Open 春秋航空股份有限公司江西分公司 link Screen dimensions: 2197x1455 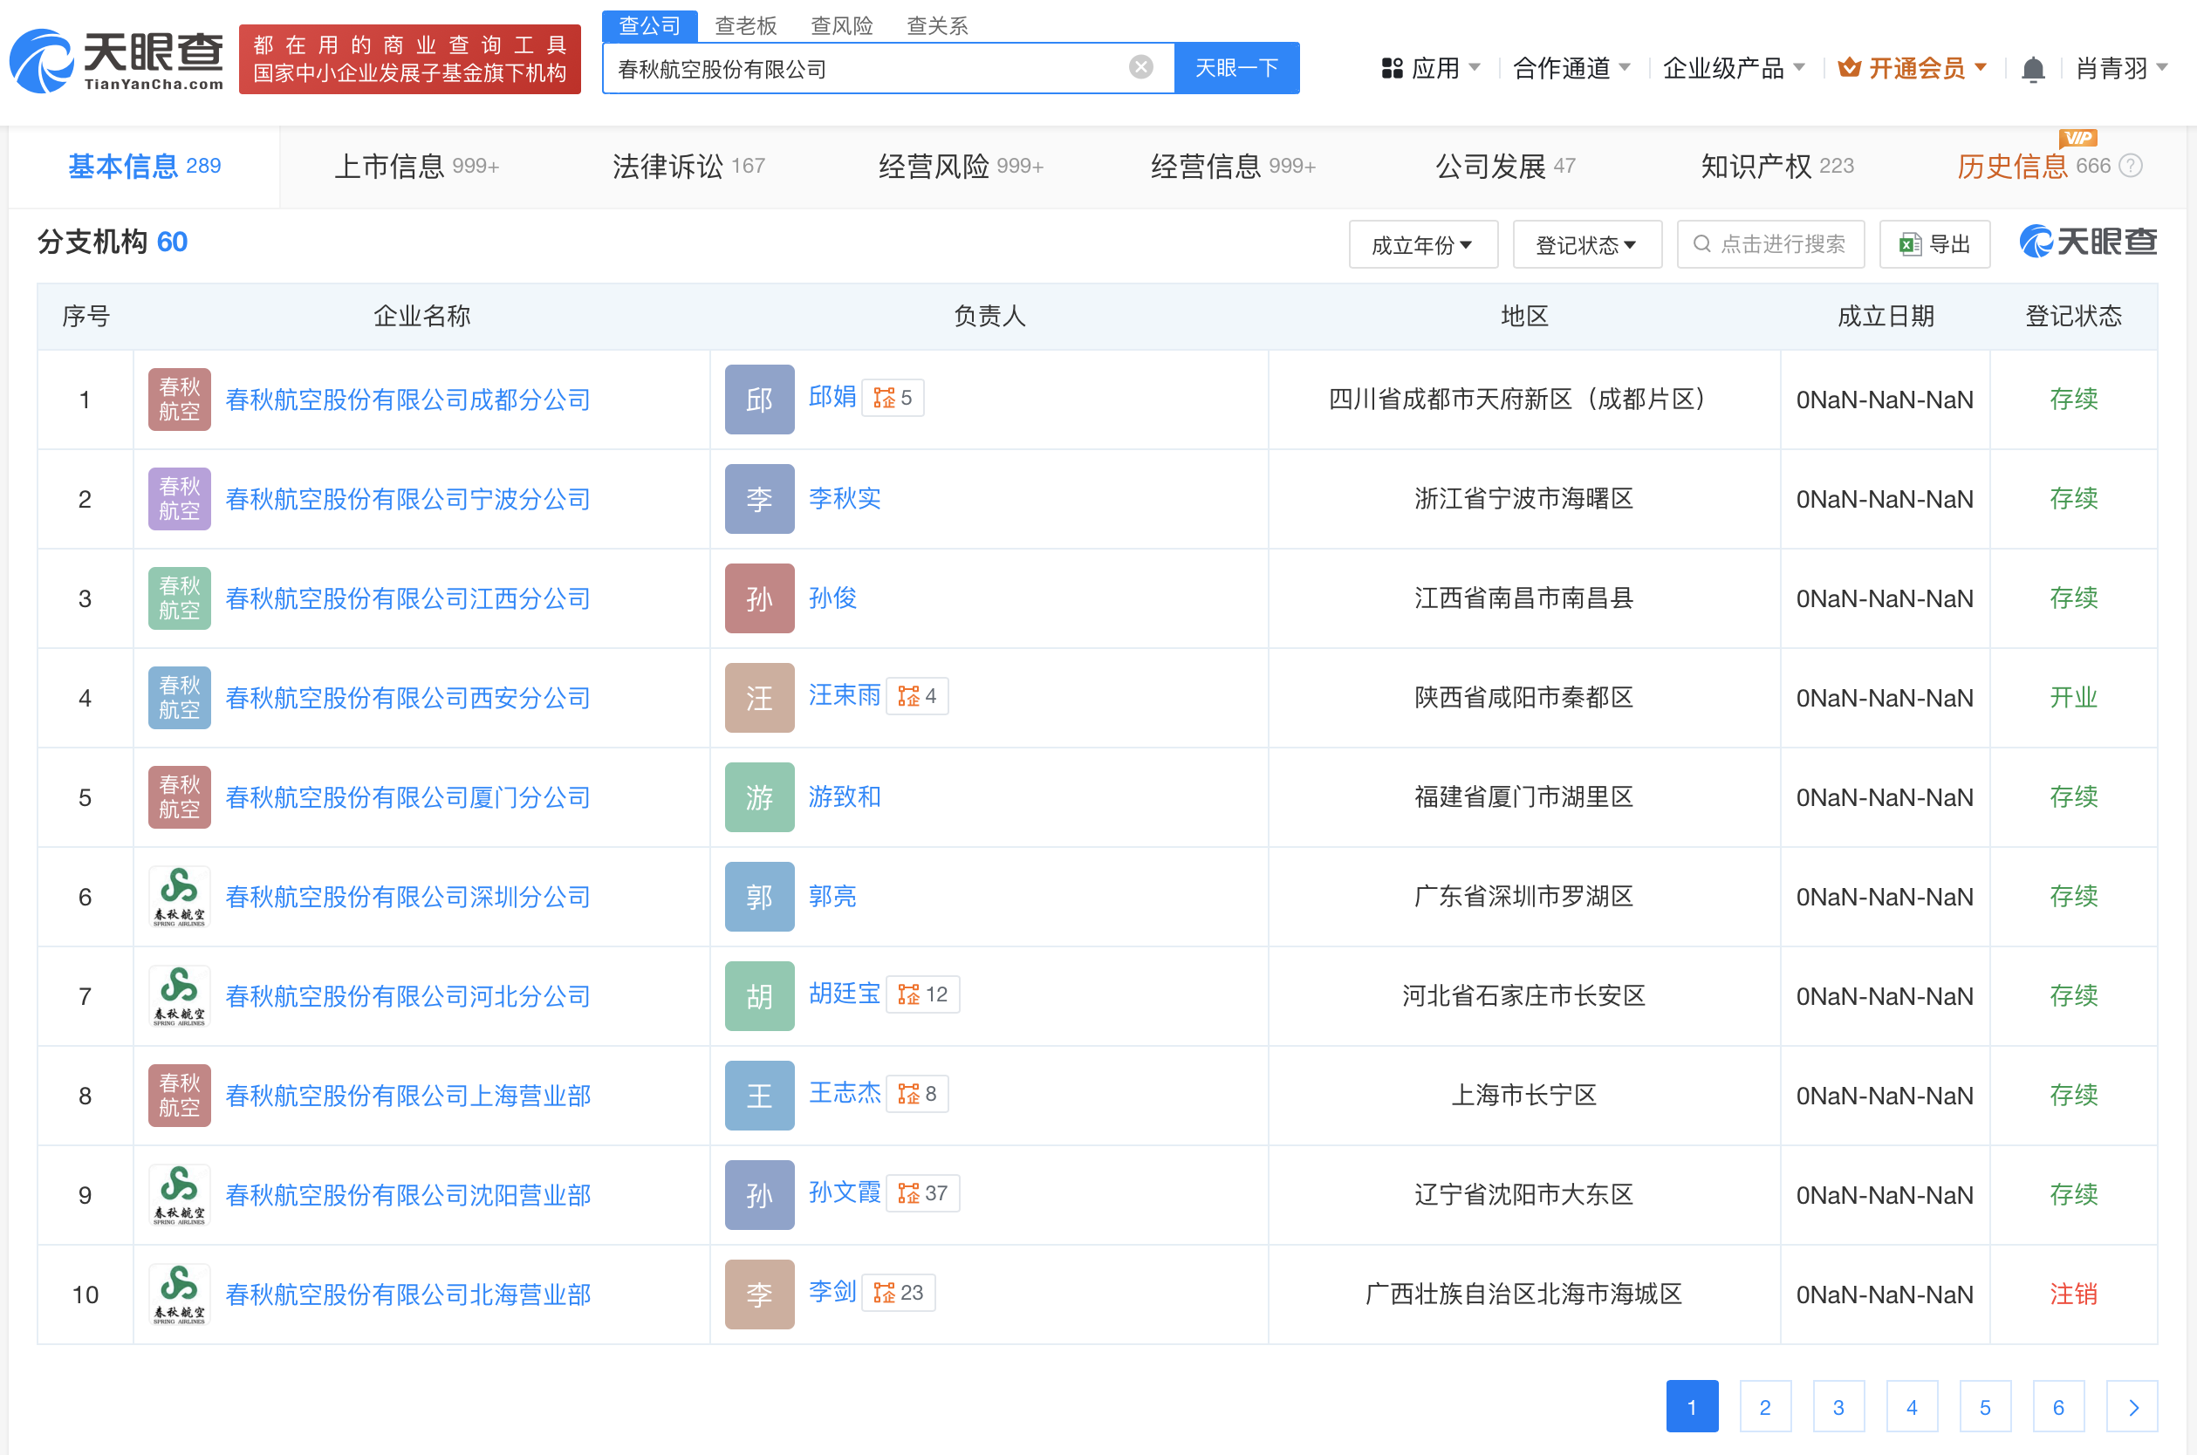coord(407,598)
